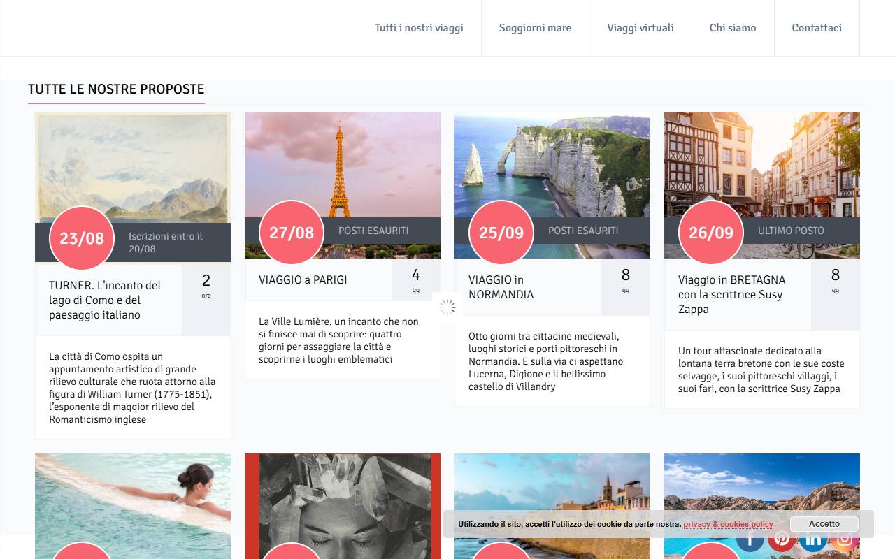Go to Viaggi virtuali menu item
Viewport: 895px width, 559px height.
[640, 28]
